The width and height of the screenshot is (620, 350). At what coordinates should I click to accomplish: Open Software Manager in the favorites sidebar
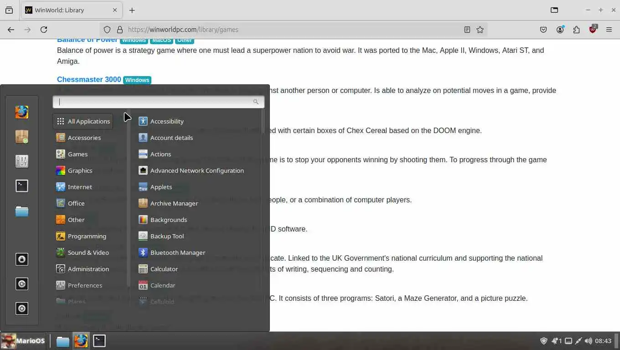[x=22, y=136]
